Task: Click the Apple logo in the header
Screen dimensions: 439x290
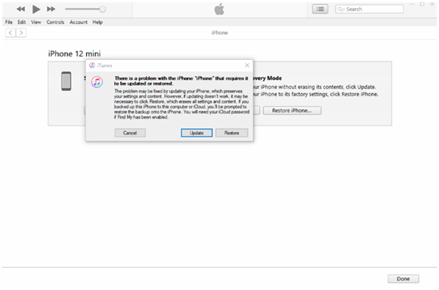Action: 219,9
